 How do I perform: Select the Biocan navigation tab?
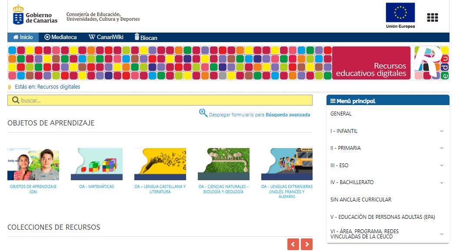(146, 37)
